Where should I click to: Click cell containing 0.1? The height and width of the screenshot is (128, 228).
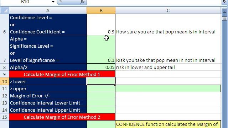pos(101,49)
